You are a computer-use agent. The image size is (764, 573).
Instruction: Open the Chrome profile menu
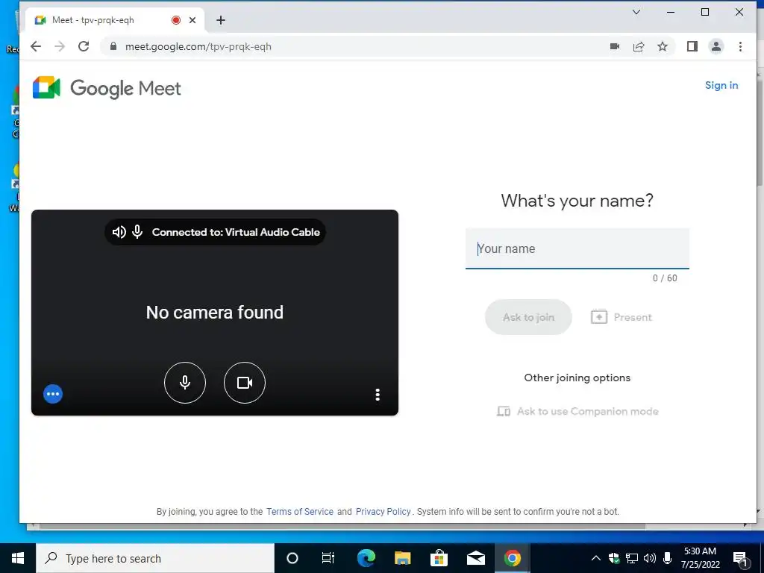click(716, 46)
